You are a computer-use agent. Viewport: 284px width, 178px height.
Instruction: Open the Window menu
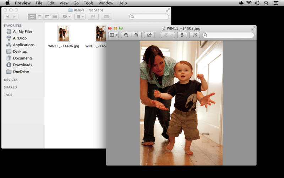[106, 3]
